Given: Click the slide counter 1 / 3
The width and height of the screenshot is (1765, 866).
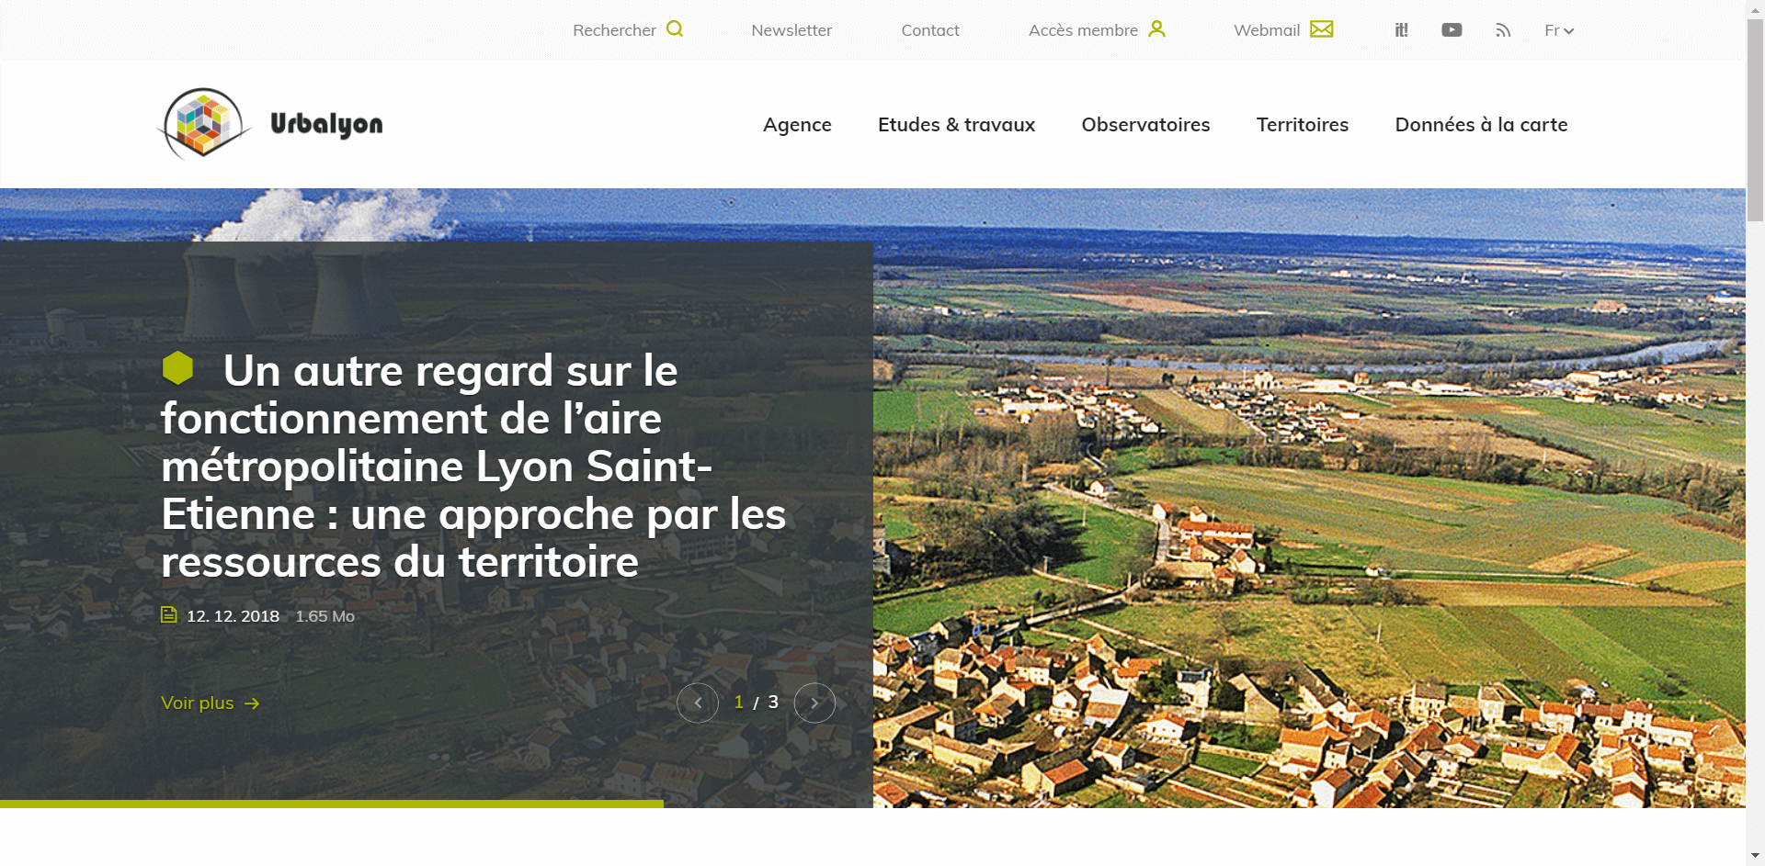Looking at the screenshot, I should (756, 703).
